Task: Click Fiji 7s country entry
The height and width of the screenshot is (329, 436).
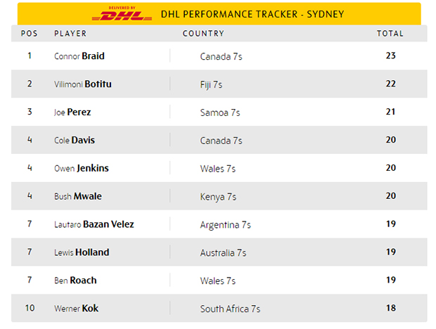Action: point(211,84)
